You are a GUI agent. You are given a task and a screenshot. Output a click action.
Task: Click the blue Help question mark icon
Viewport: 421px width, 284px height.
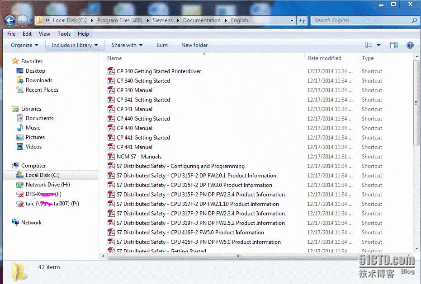click(x=410, y=45)
